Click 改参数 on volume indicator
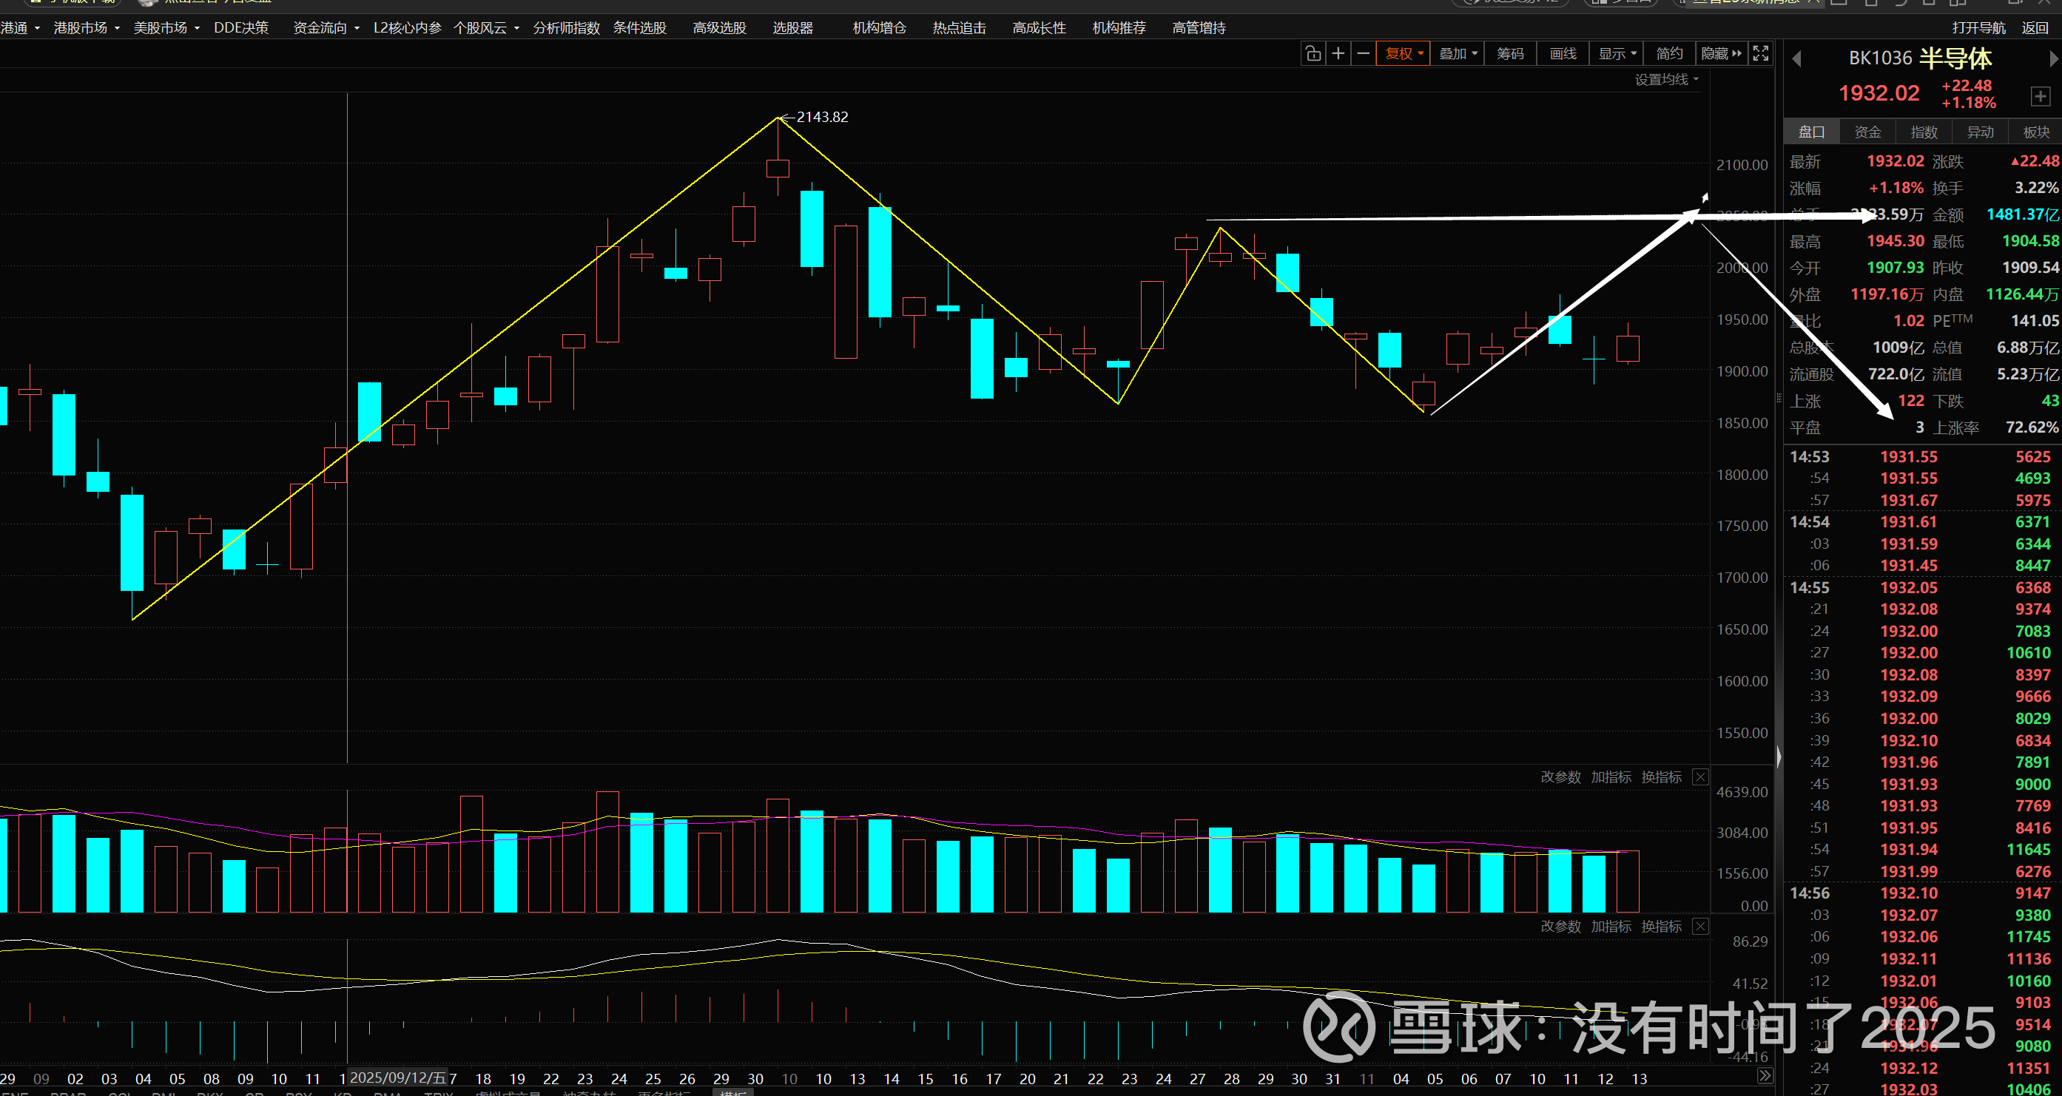 tap(1560, 777)
